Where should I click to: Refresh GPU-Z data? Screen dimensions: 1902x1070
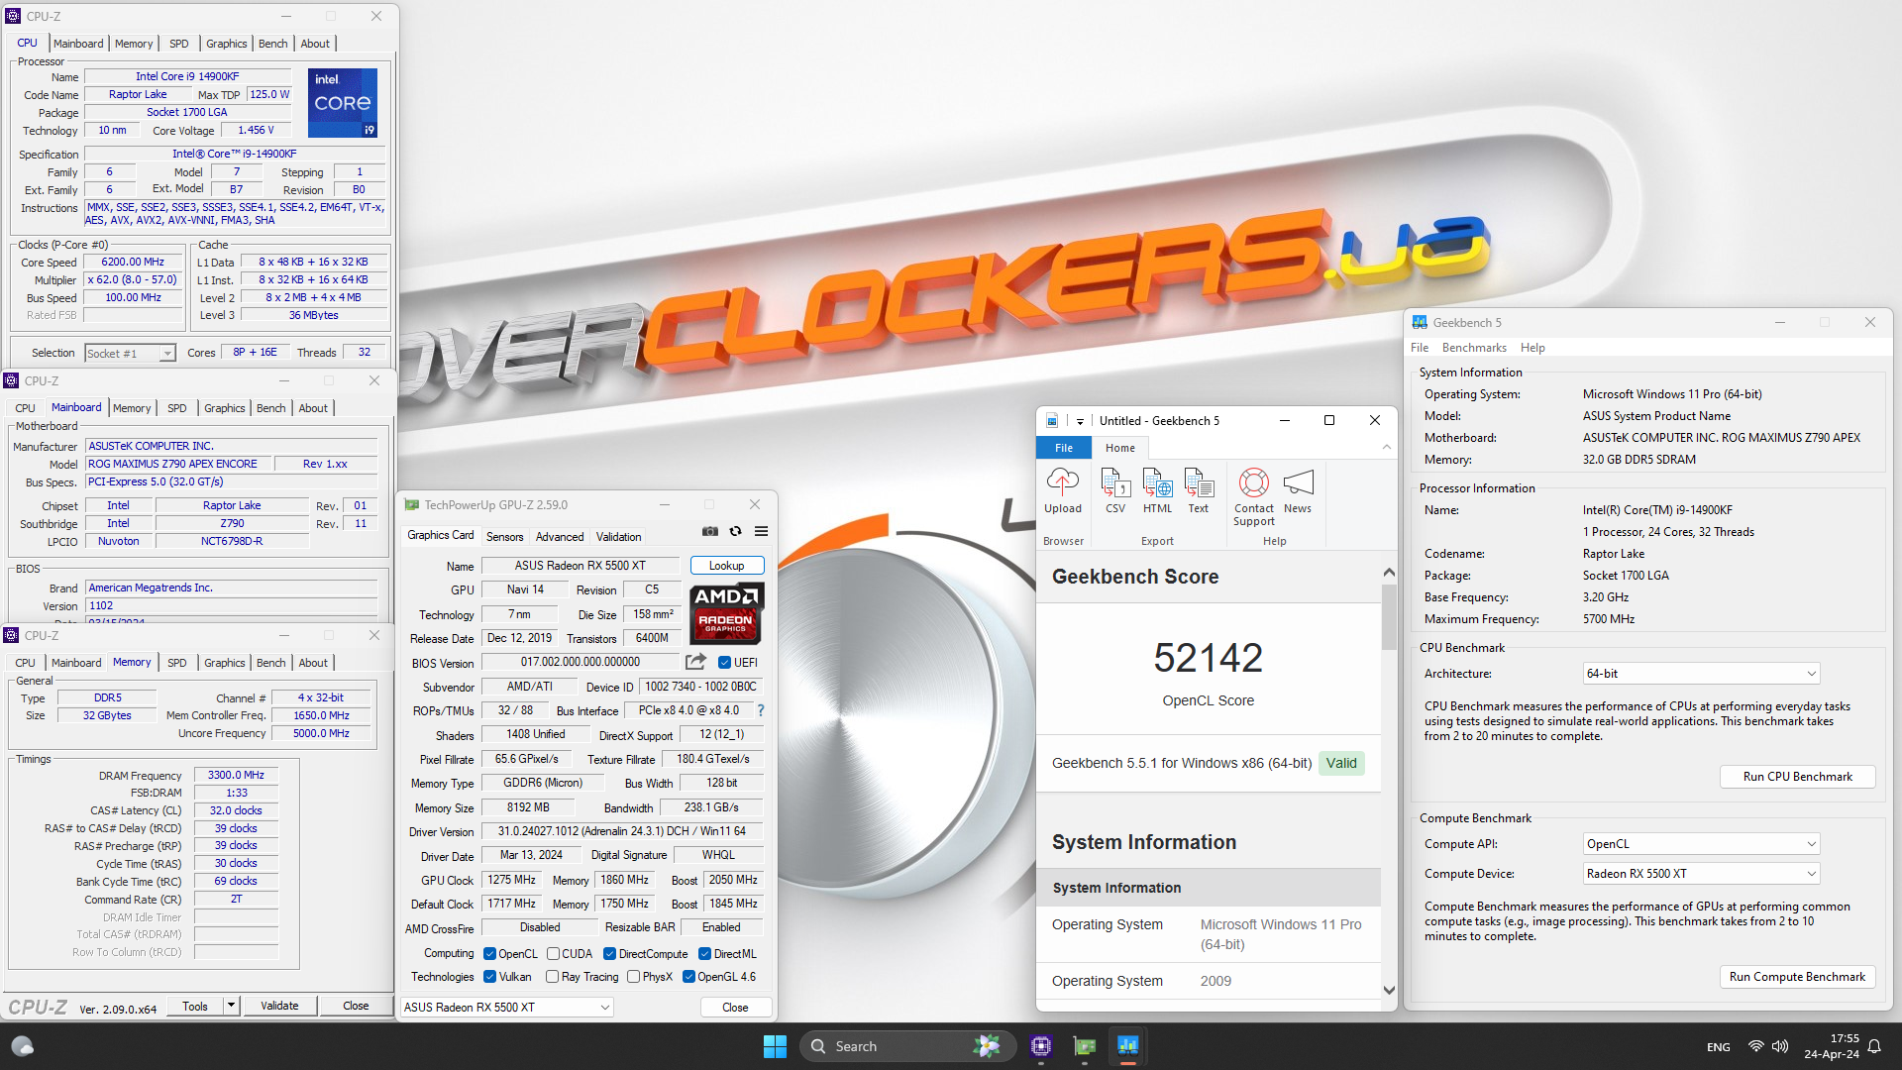tap(736, 532)
